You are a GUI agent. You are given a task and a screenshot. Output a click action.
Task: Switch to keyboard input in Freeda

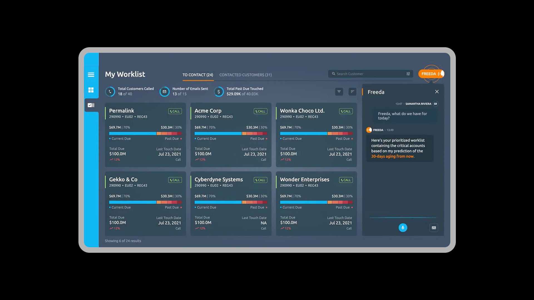point(434,228)
